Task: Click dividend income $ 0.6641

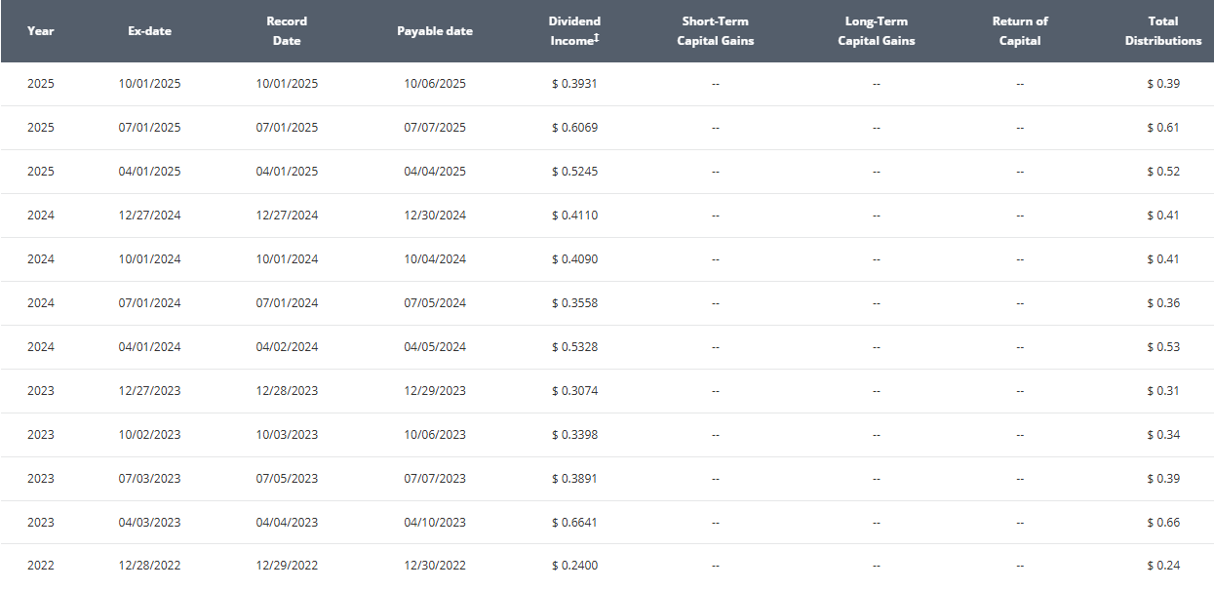Action: point(574,523)
